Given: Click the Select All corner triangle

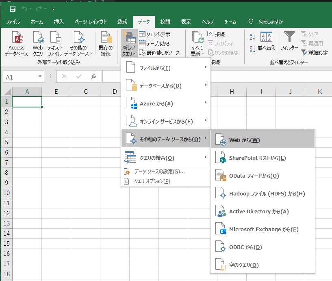Looking at the screenshot, I should point(8,92).
